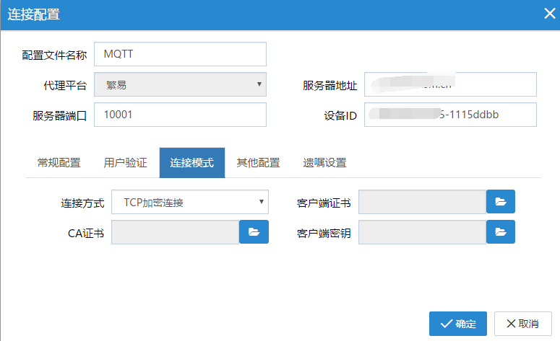The height and width of the screenshot is (341, 560).
Task: Go to the 其他配置 tab
Action: pos(258,163)
